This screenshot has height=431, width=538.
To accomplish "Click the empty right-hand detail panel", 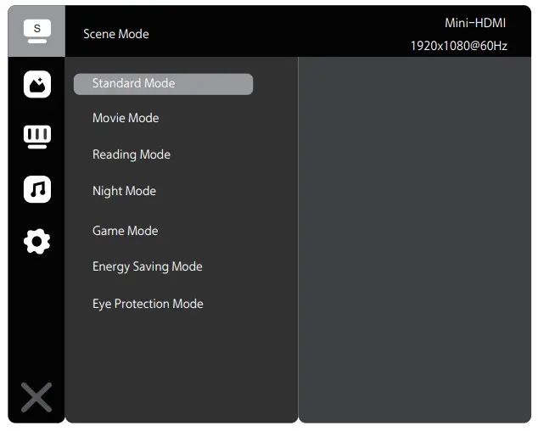I will tap(414, 238).
